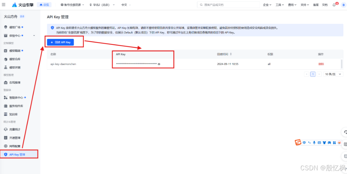Click the Sogou game controller icon
This screenshot has width=347, height=174.
click(x=329, y=143)
